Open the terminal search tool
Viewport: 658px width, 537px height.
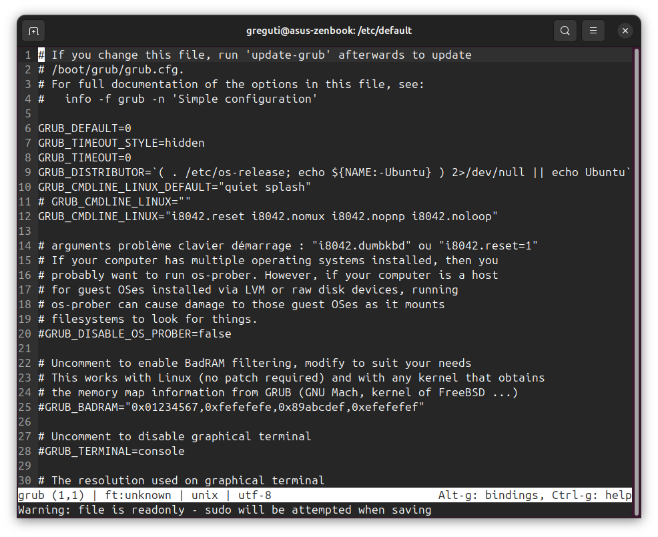point(565,31)
